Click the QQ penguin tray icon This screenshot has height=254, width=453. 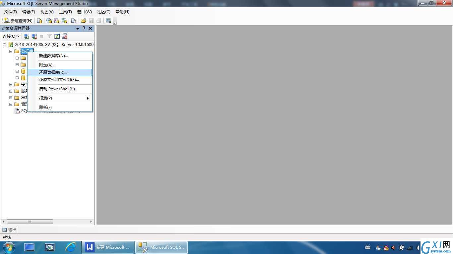coord(386,248)
